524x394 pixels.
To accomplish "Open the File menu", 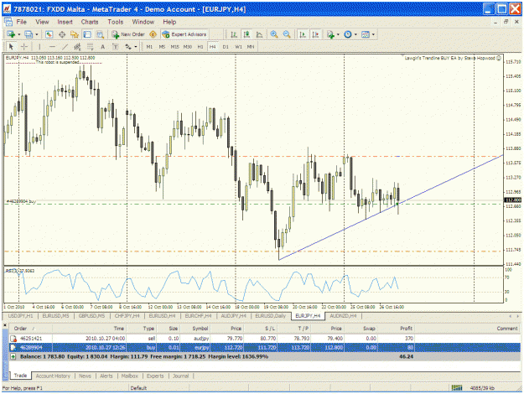I will (x=22, y=22).
